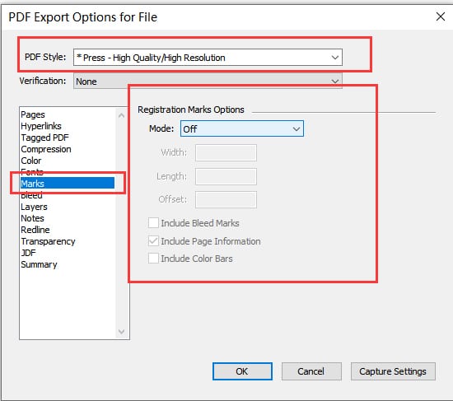Click the Cancel button
Screen dimensions: 453x401
[311, 371]
